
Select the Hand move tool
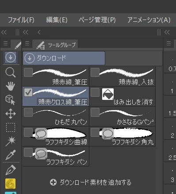pos(11,86)
